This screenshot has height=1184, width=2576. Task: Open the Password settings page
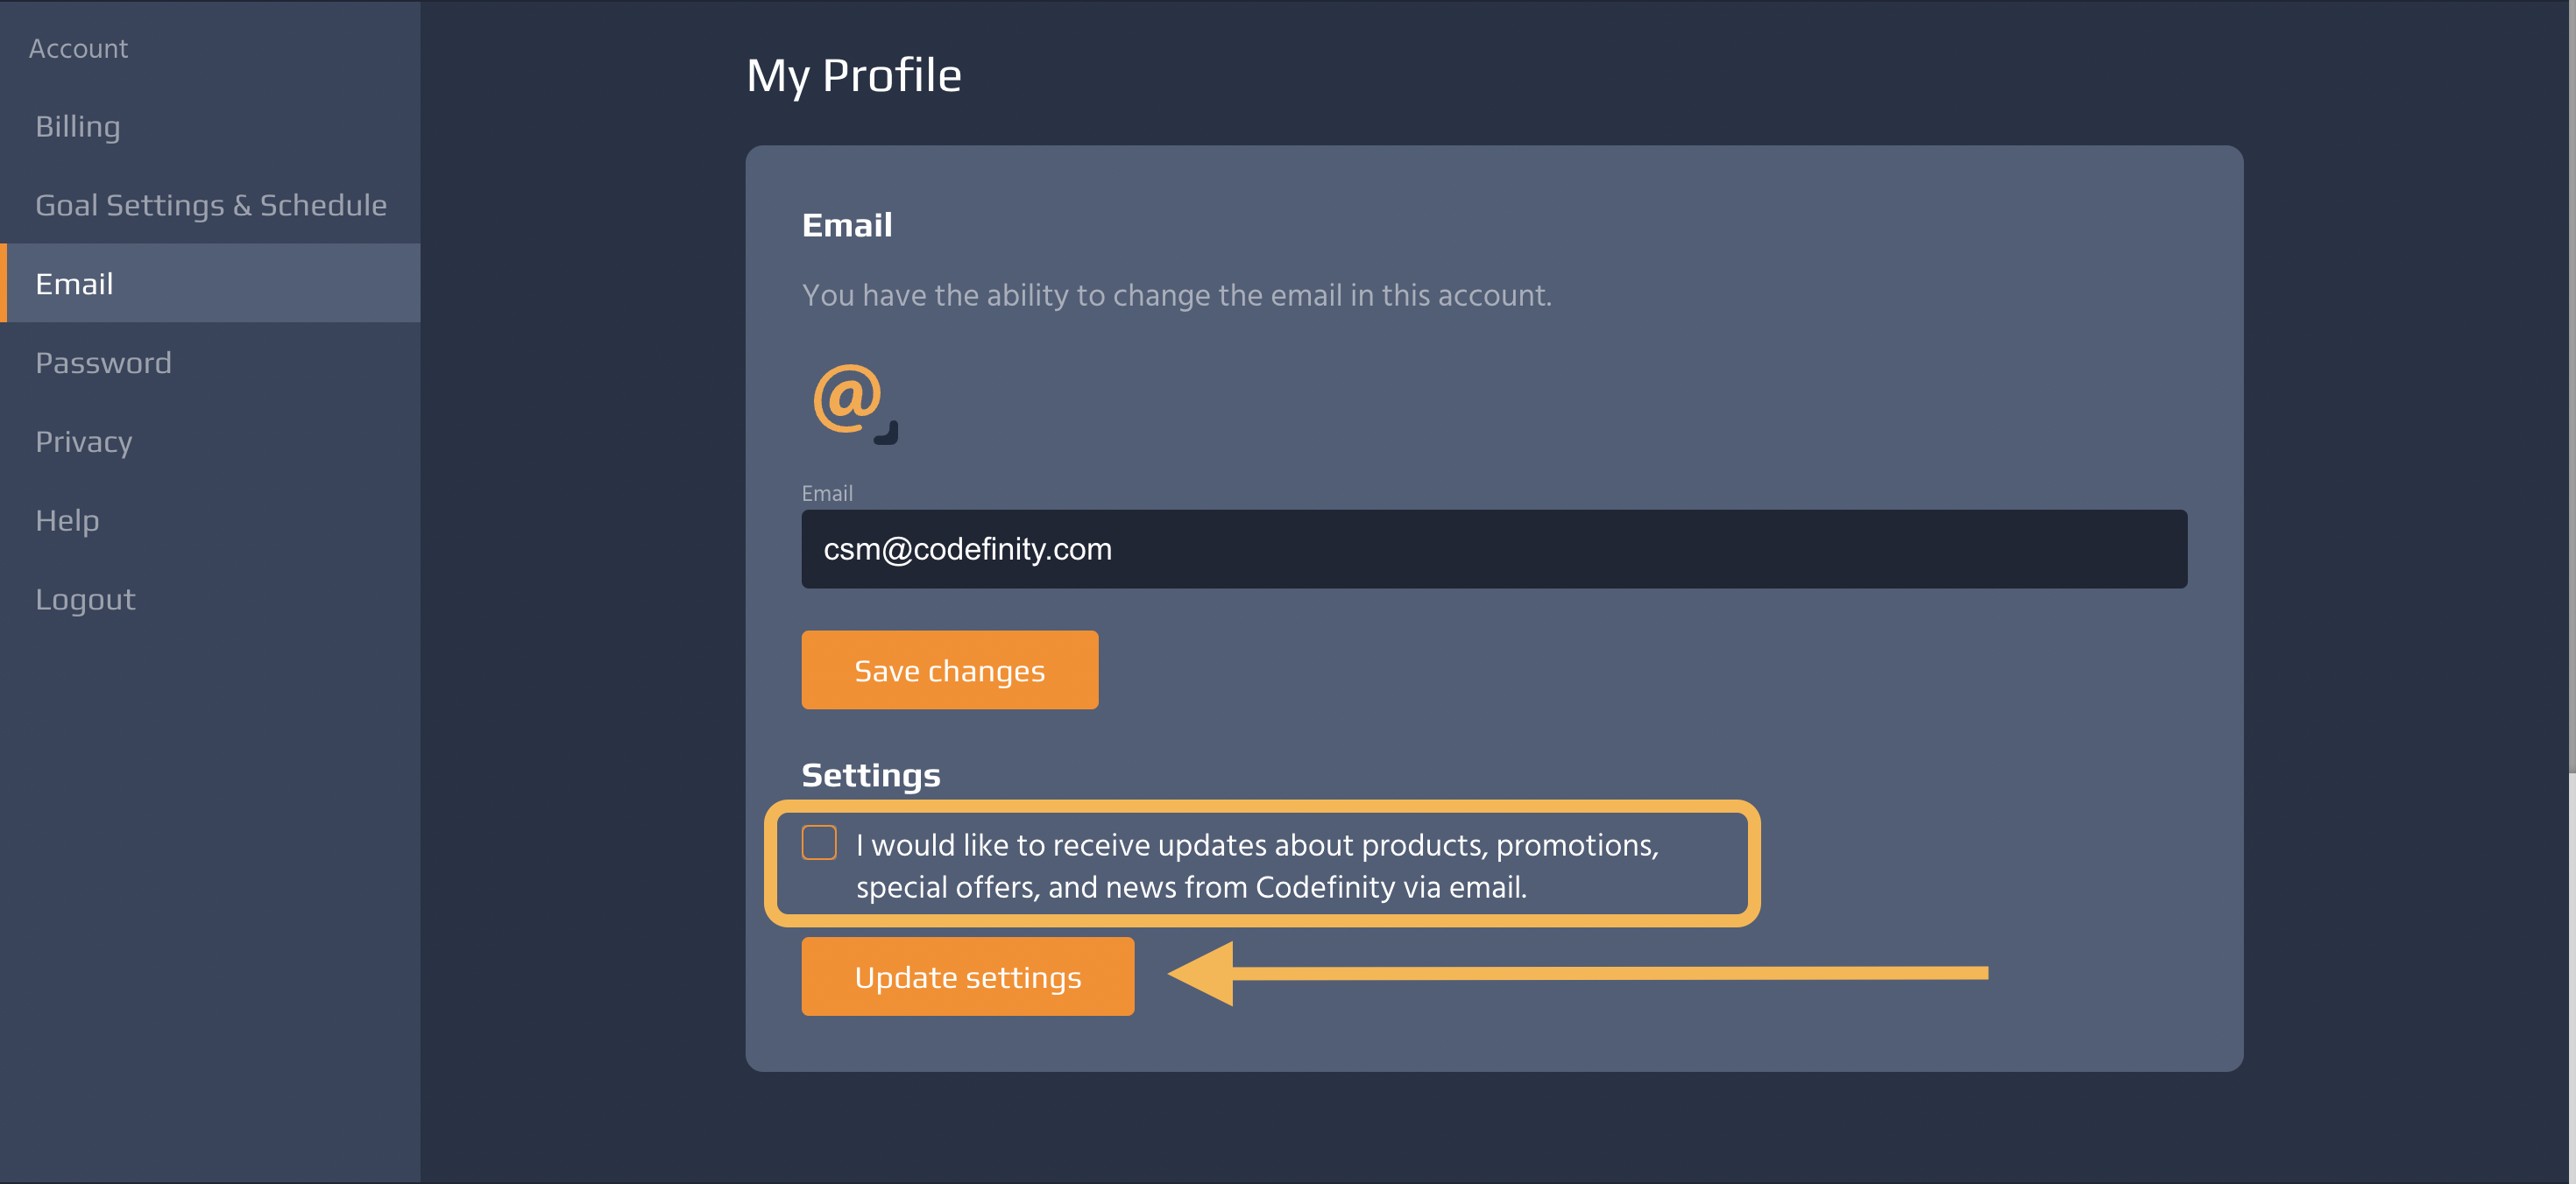(x=103, y=363)
